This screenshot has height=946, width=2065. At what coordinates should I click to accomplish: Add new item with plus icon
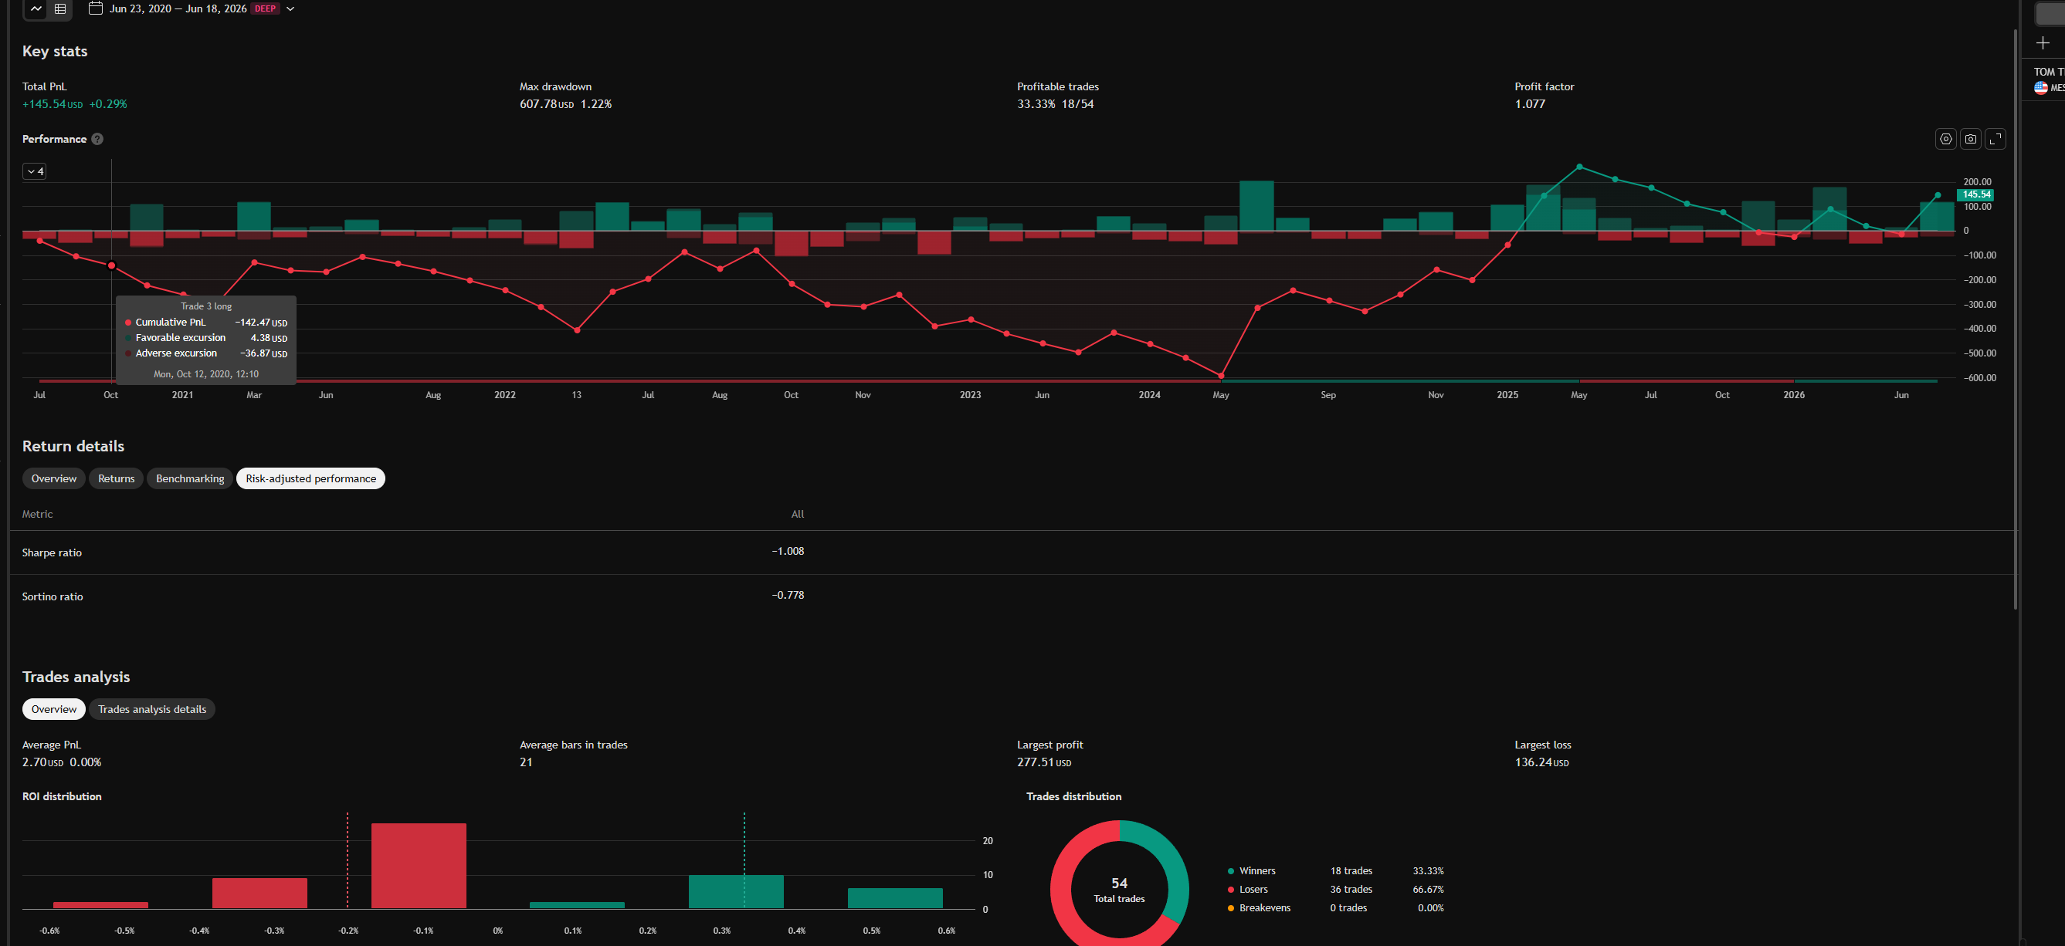2043,43
